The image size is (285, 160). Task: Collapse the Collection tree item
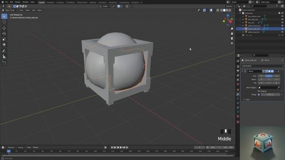[240, 13]
